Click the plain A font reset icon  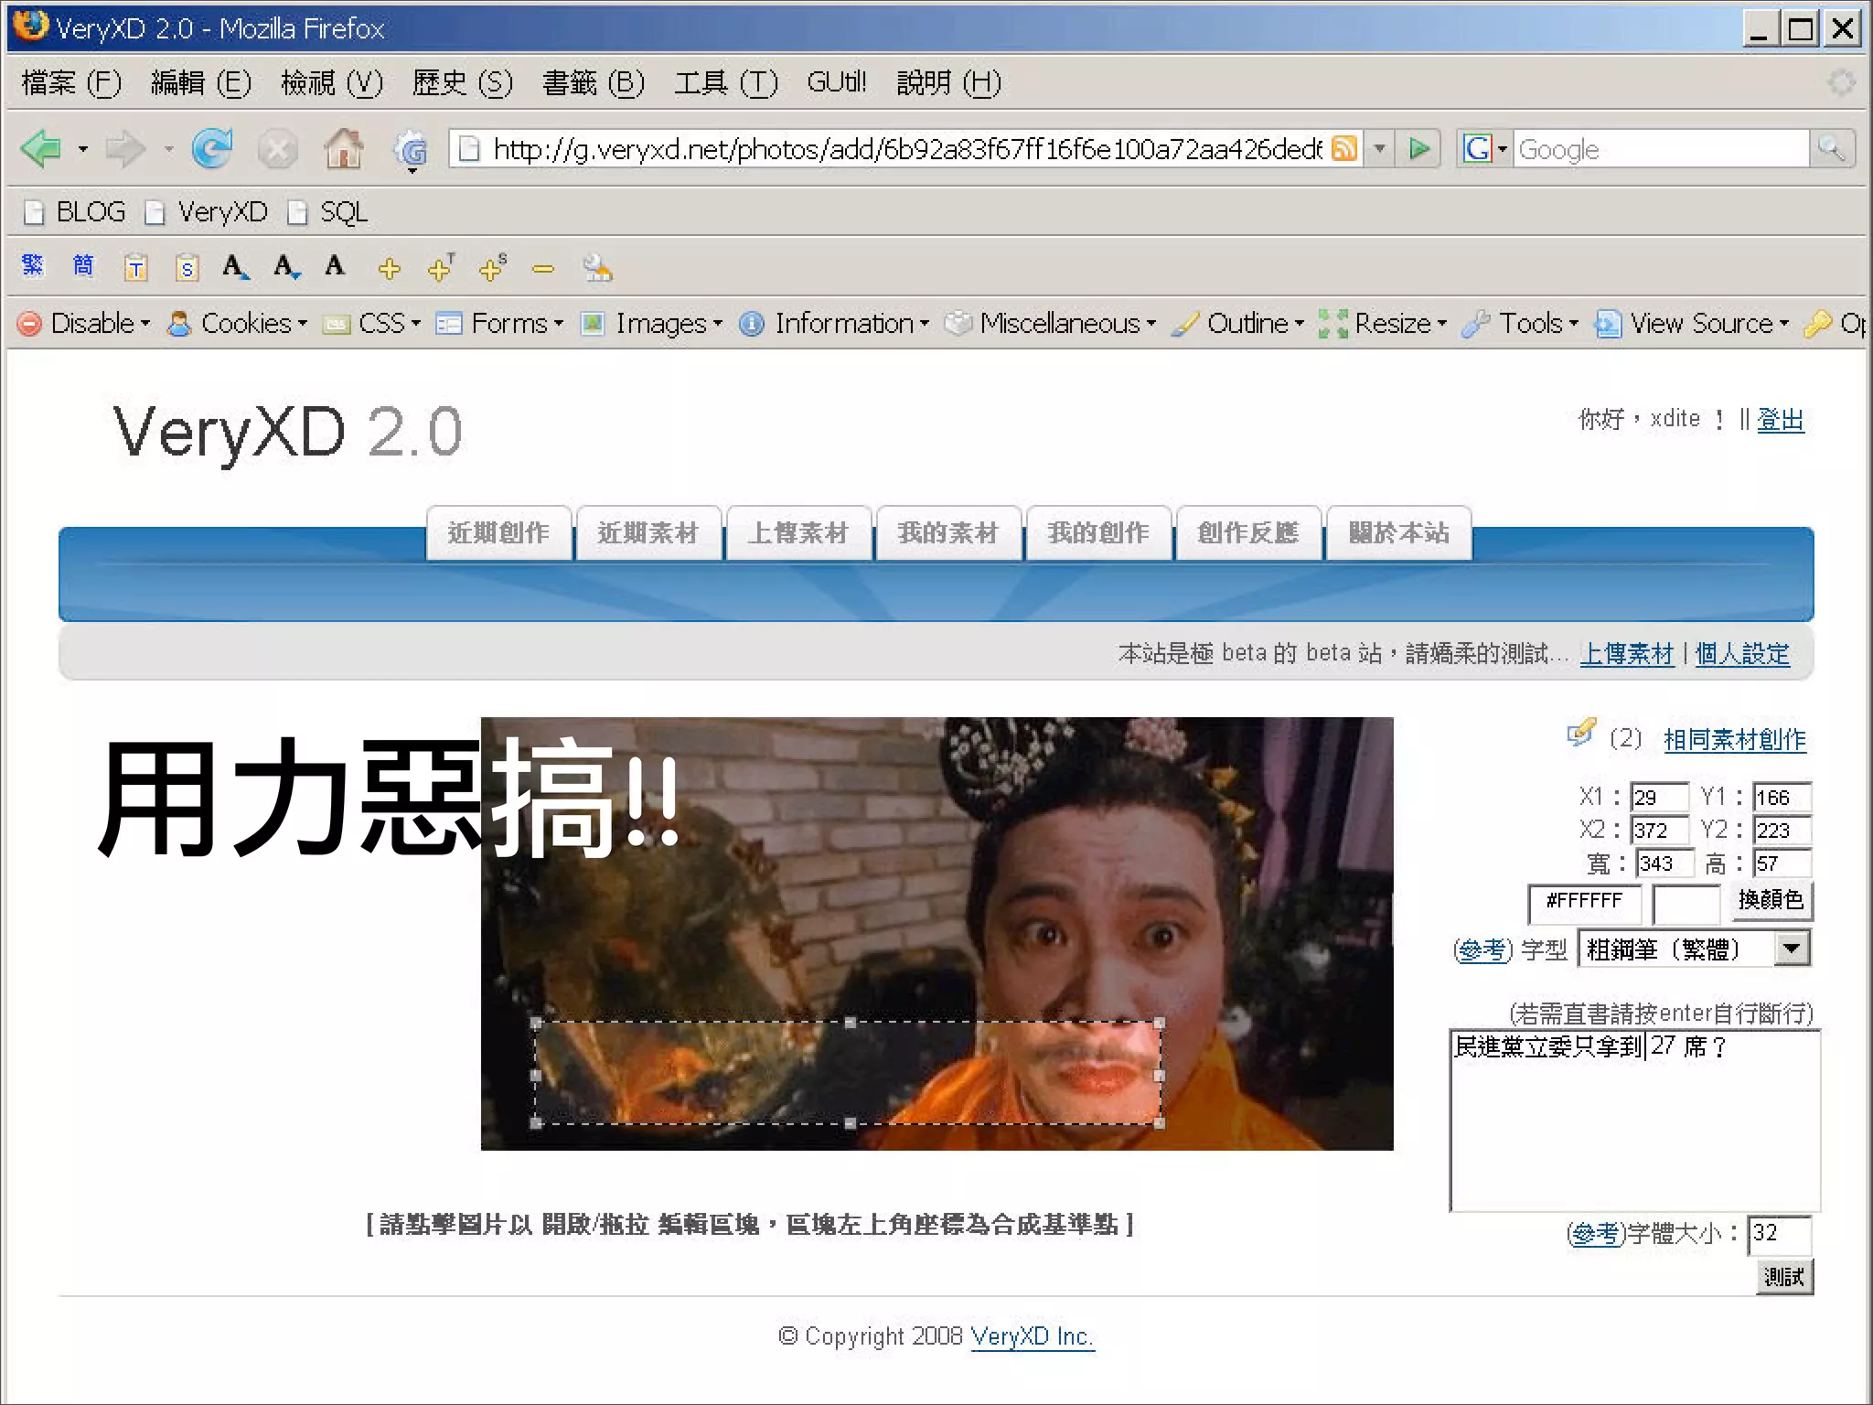[335, 266]
